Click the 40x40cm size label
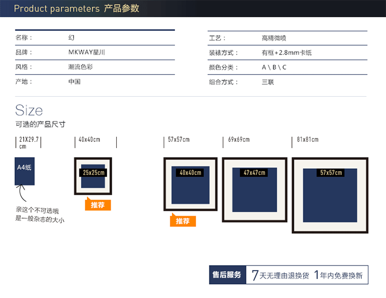 pyautogui.click(x=90, y=139)
